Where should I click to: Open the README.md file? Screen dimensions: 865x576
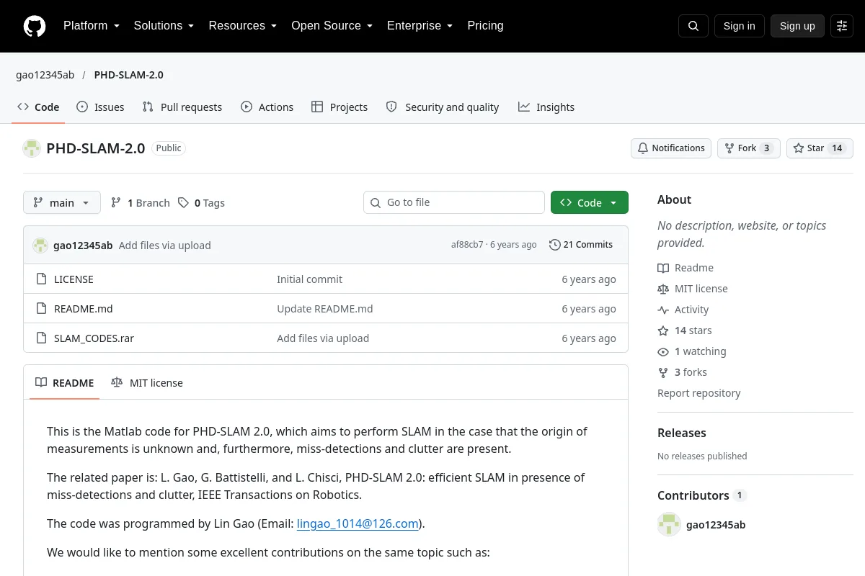84,309
